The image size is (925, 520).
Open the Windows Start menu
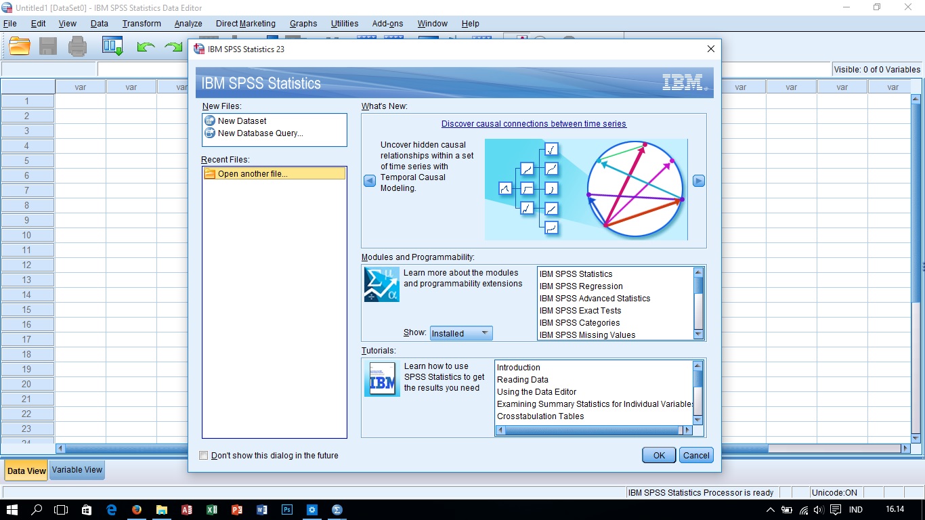pyautogui.click(x=12, y=510)
